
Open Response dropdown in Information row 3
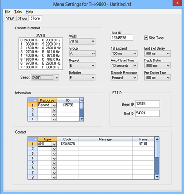point(54,115)
